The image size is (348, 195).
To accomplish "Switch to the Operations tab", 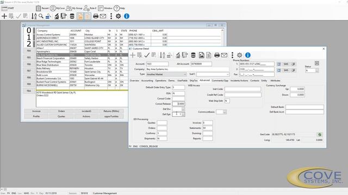I will pos(161,81).
